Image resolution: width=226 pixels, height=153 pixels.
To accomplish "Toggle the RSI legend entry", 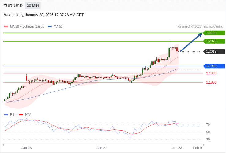I will pyautogui.click(x=13, y=114).
